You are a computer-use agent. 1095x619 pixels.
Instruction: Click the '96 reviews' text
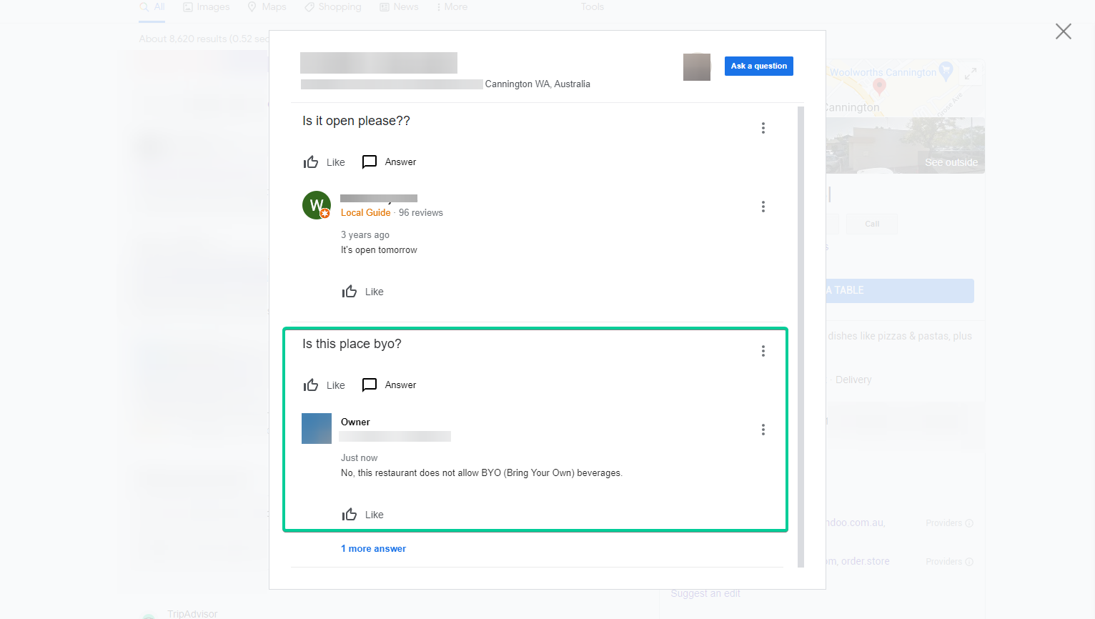tap(421, 213)
